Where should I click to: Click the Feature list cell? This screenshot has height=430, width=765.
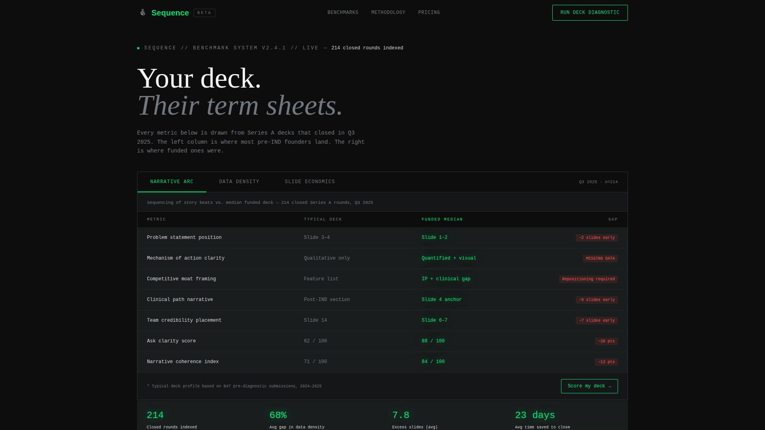(321, 279)
